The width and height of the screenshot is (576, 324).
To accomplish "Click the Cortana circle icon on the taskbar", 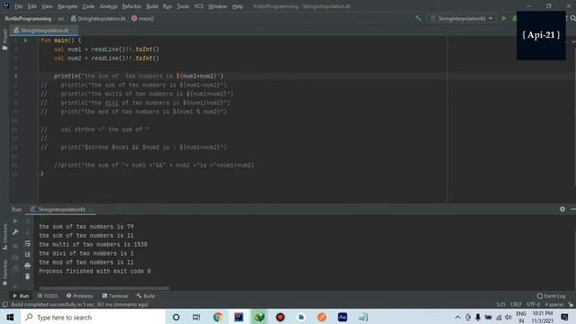I will coord(176,317).
